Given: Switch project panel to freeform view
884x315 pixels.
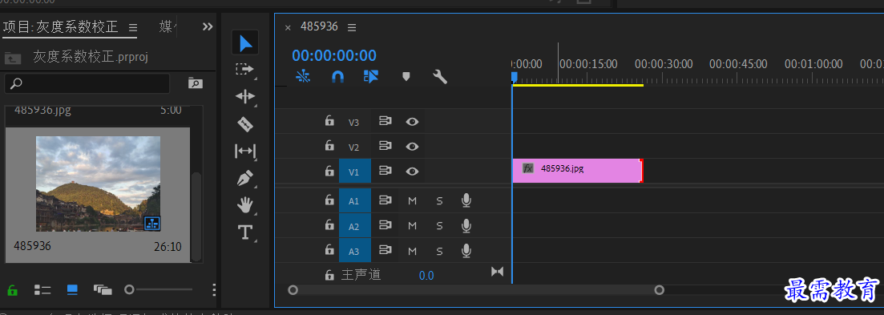Looking at the screenshot, I should [x=102, y=290].
